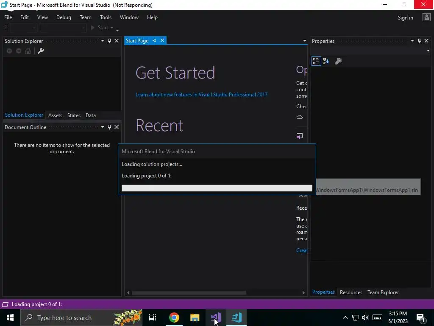This screenshot has width=434, height=326.
Task: Close the Solution Explorer panel
Action: pos(117,41)
